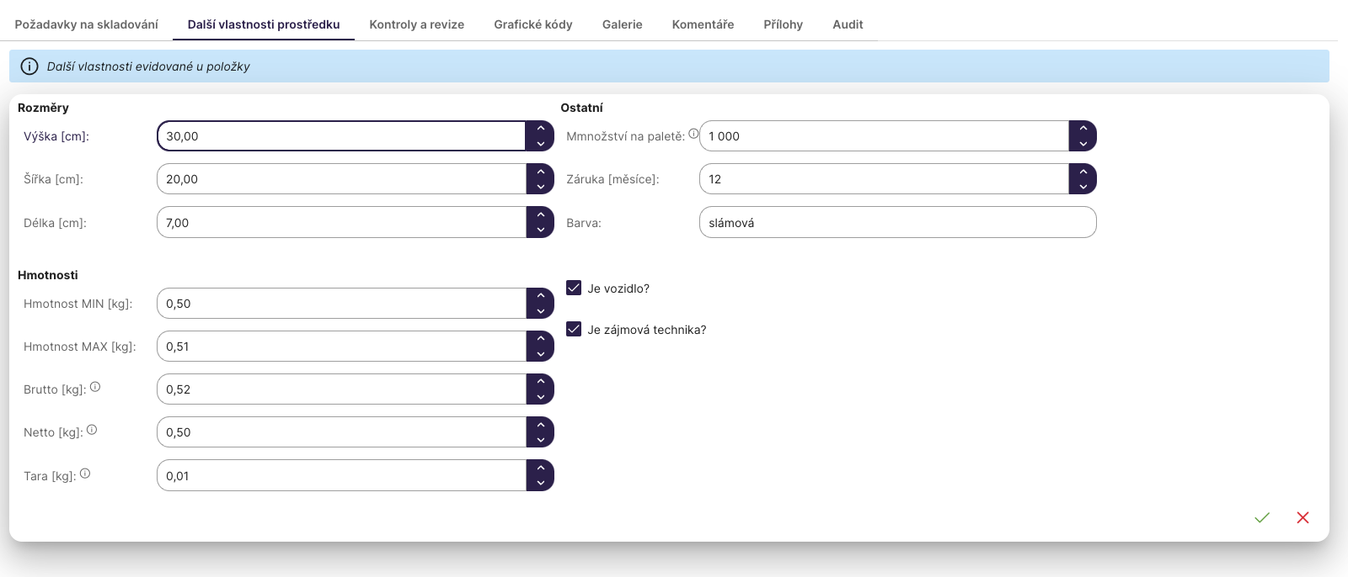Increase Množství na paletě with up arrow
Viewport: 1348px width, 577px height.
coord(1083,129)
